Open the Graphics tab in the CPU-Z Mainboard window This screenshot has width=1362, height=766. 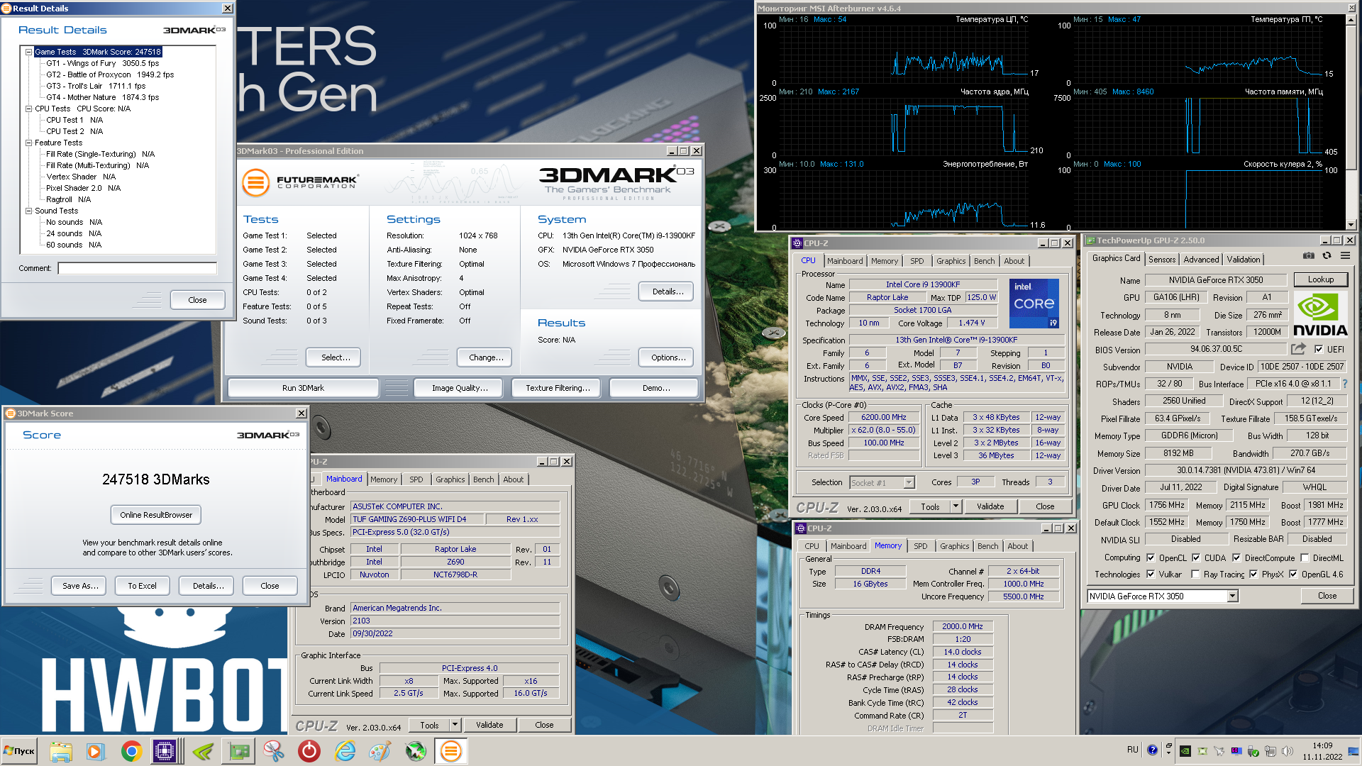point(450,479)
